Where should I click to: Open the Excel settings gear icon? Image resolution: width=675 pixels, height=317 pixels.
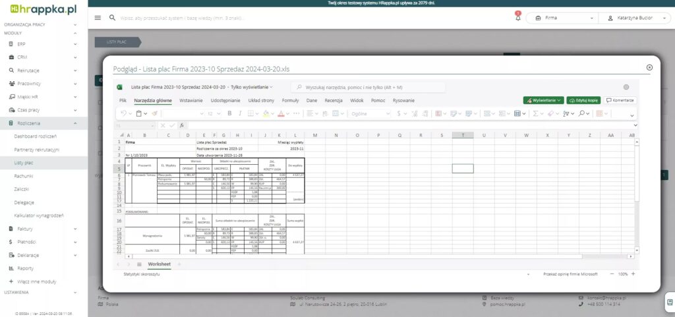click(626, 87)
